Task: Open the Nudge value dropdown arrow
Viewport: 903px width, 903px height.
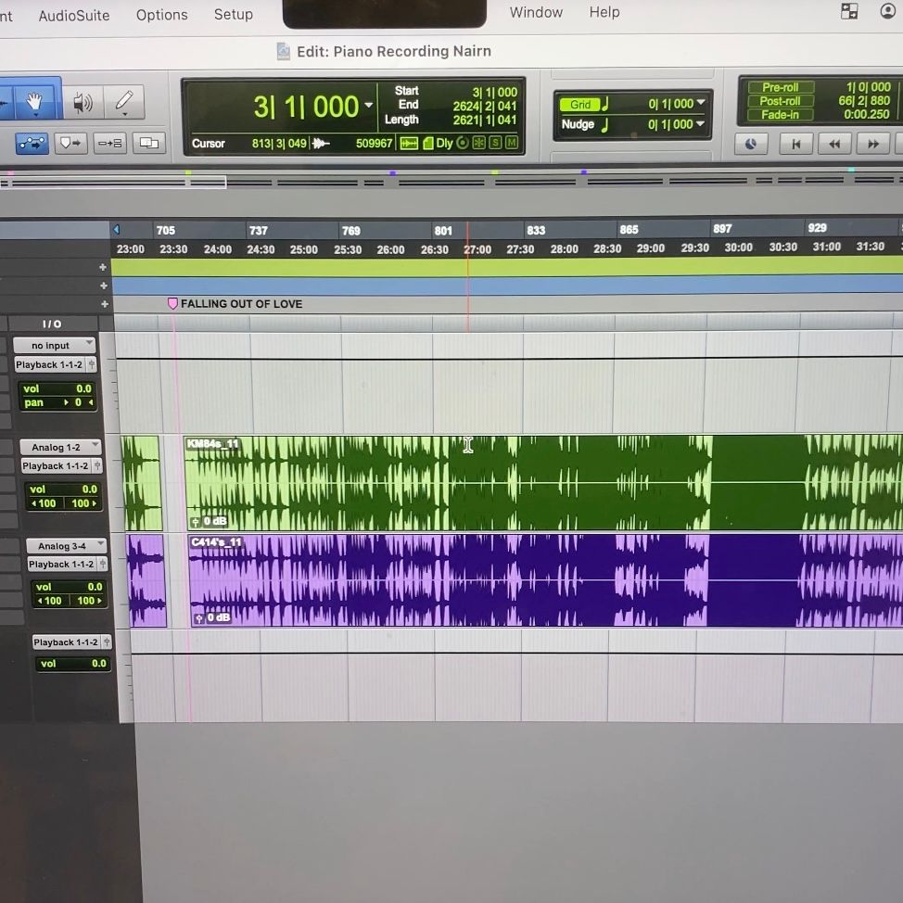Action: pyautogui.click(x=701, y=124)
